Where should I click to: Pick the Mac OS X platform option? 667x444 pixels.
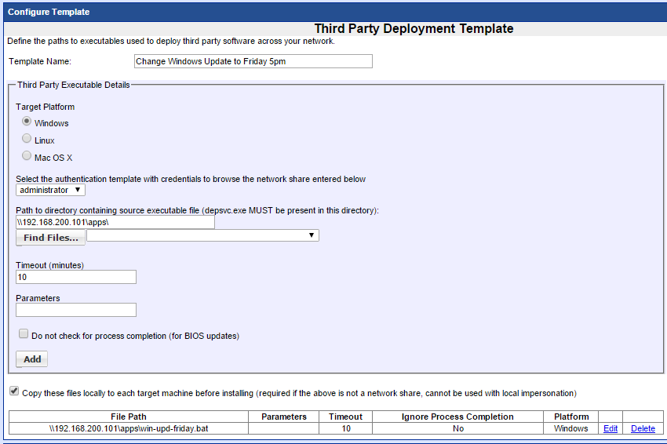coord(27,157)
